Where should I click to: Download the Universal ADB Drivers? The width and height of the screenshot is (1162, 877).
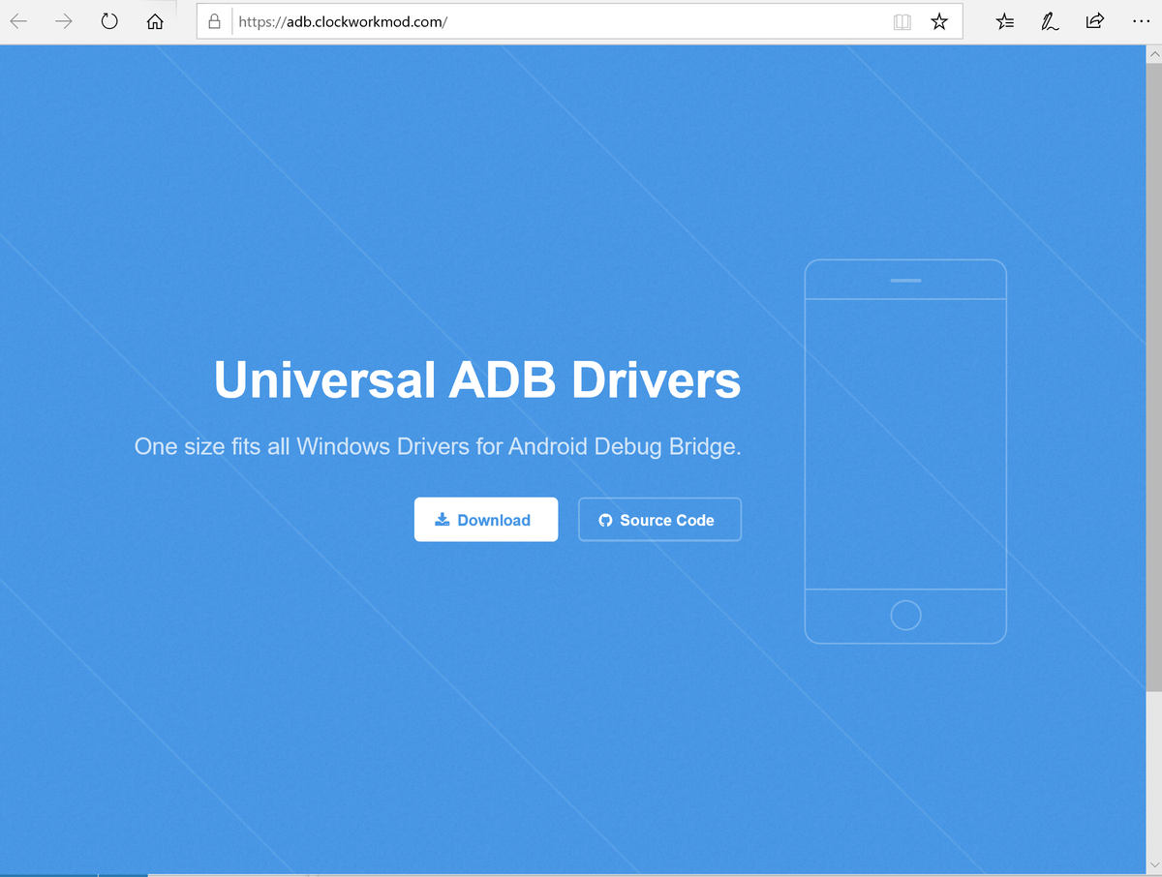pos(486,520)
